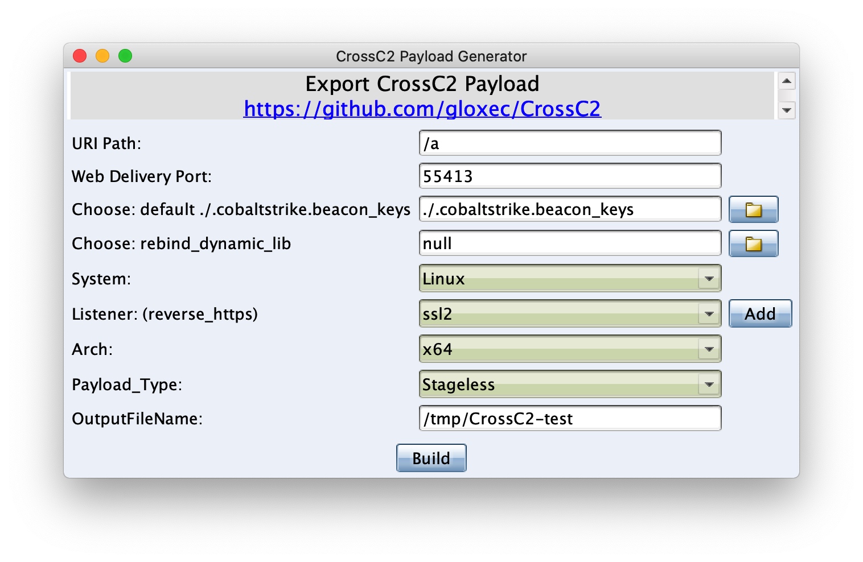
Task: Click the Build button
Action: point(431,458)
